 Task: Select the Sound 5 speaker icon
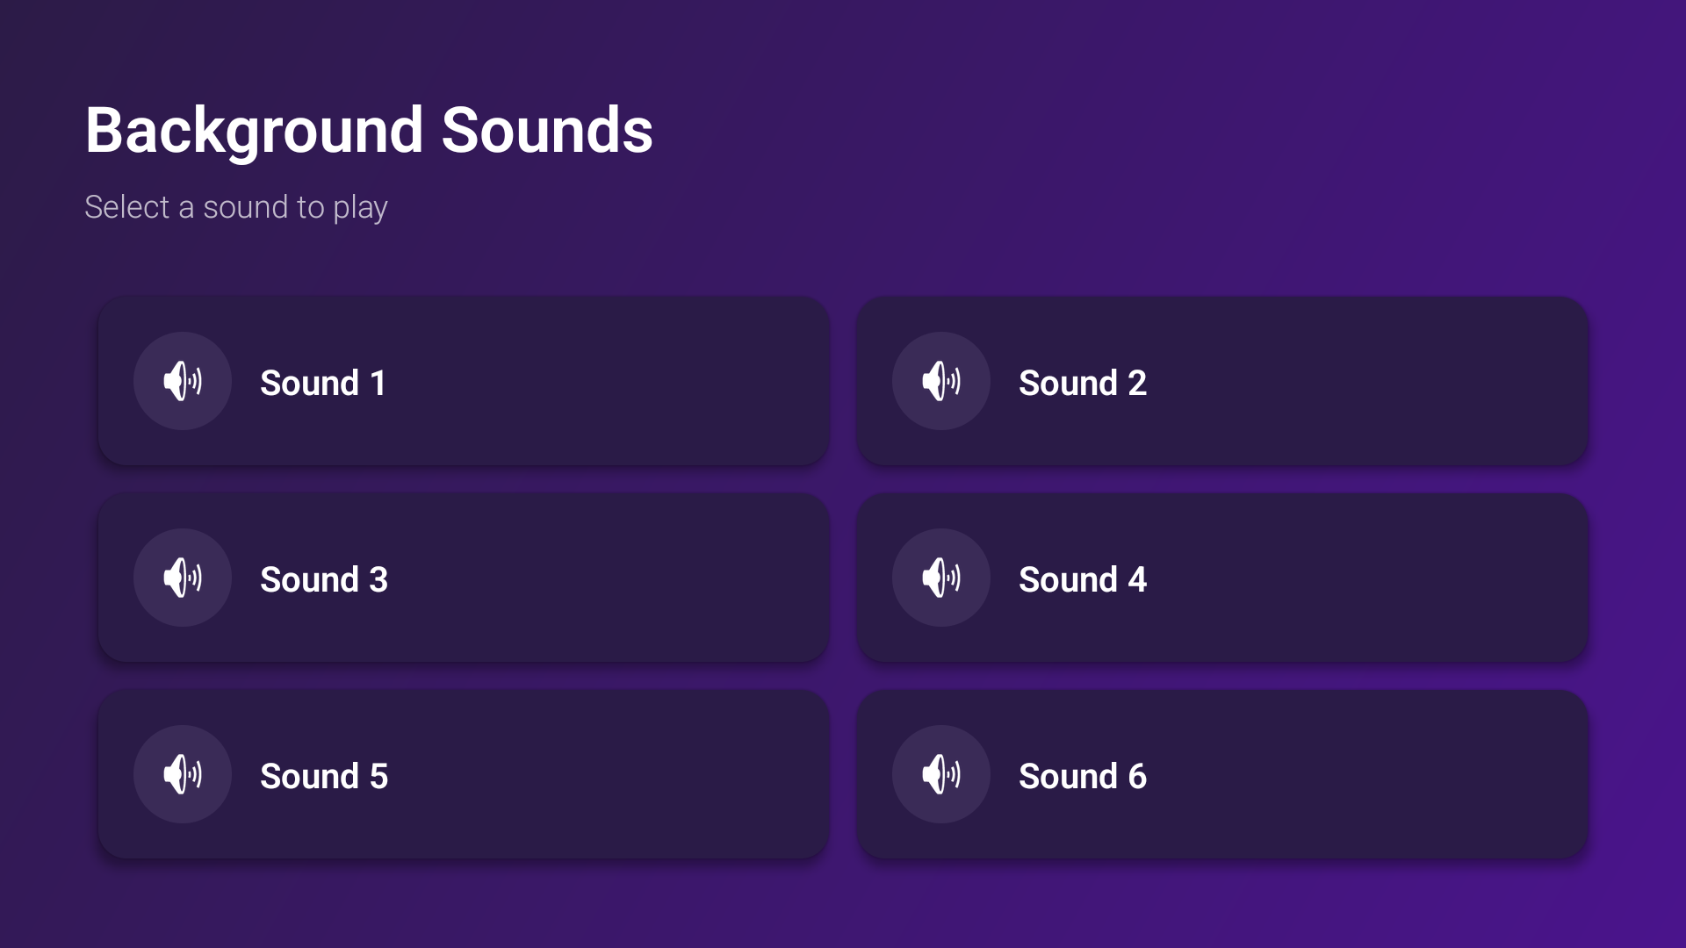point(183,774)
